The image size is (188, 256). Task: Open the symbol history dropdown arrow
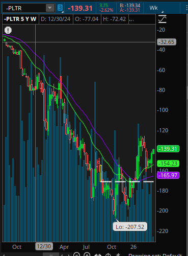50,8
